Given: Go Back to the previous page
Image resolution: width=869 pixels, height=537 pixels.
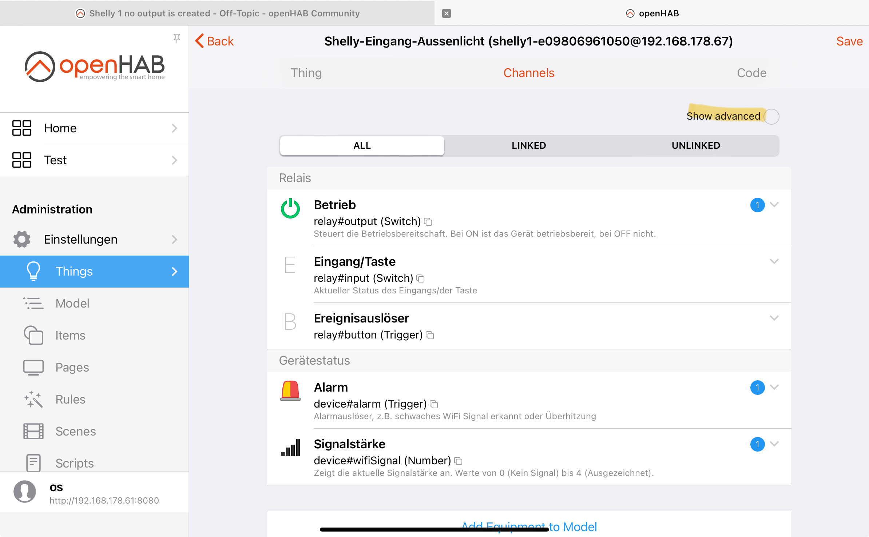Looking at the screenshot, I should (x=215, y=41).
